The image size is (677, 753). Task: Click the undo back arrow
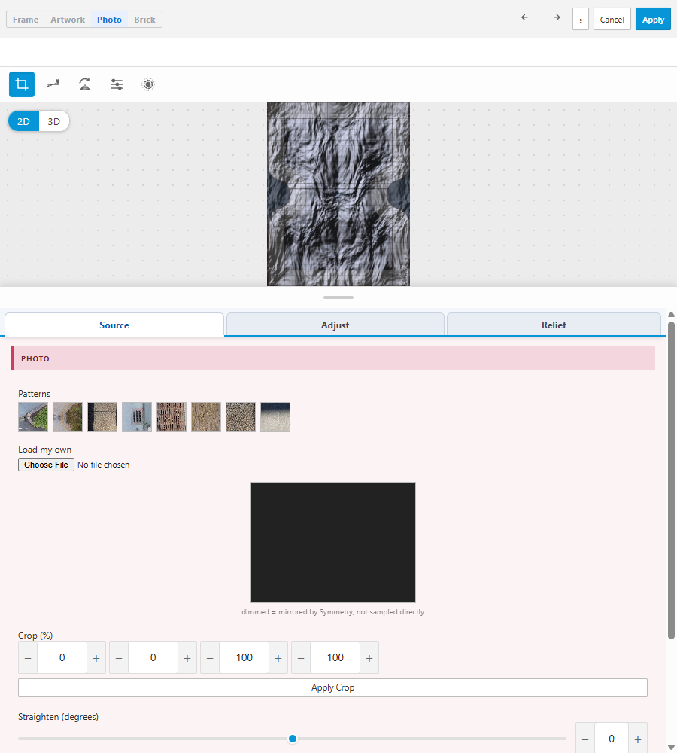[x=524, y=17]
